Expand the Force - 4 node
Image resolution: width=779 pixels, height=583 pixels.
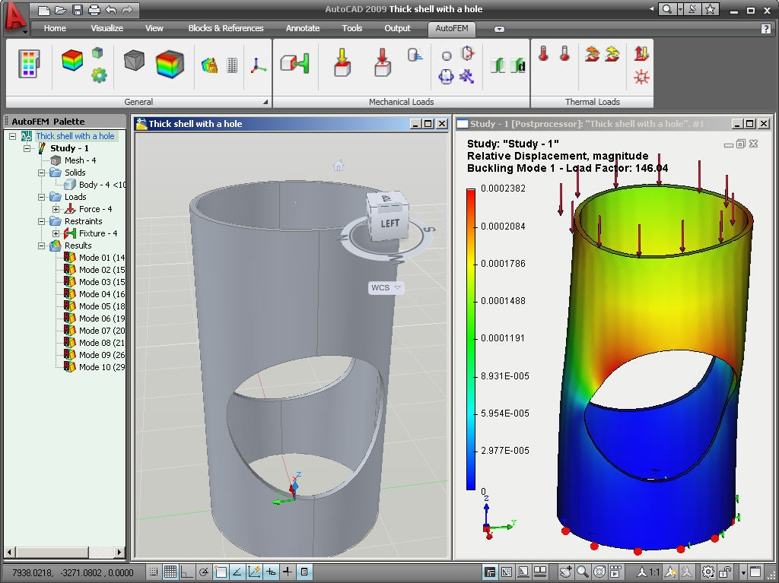tap(56, 209)
